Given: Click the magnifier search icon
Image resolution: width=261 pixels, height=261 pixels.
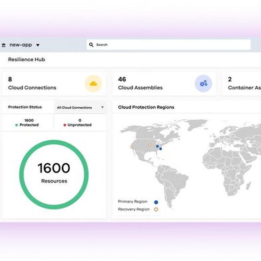Looking at the screenshot, I should click(91, 45).
